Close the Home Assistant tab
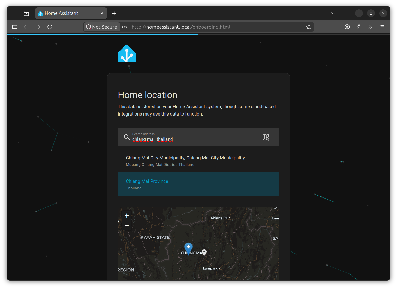Screen dimensions: 397x288 tap(102, 13)
